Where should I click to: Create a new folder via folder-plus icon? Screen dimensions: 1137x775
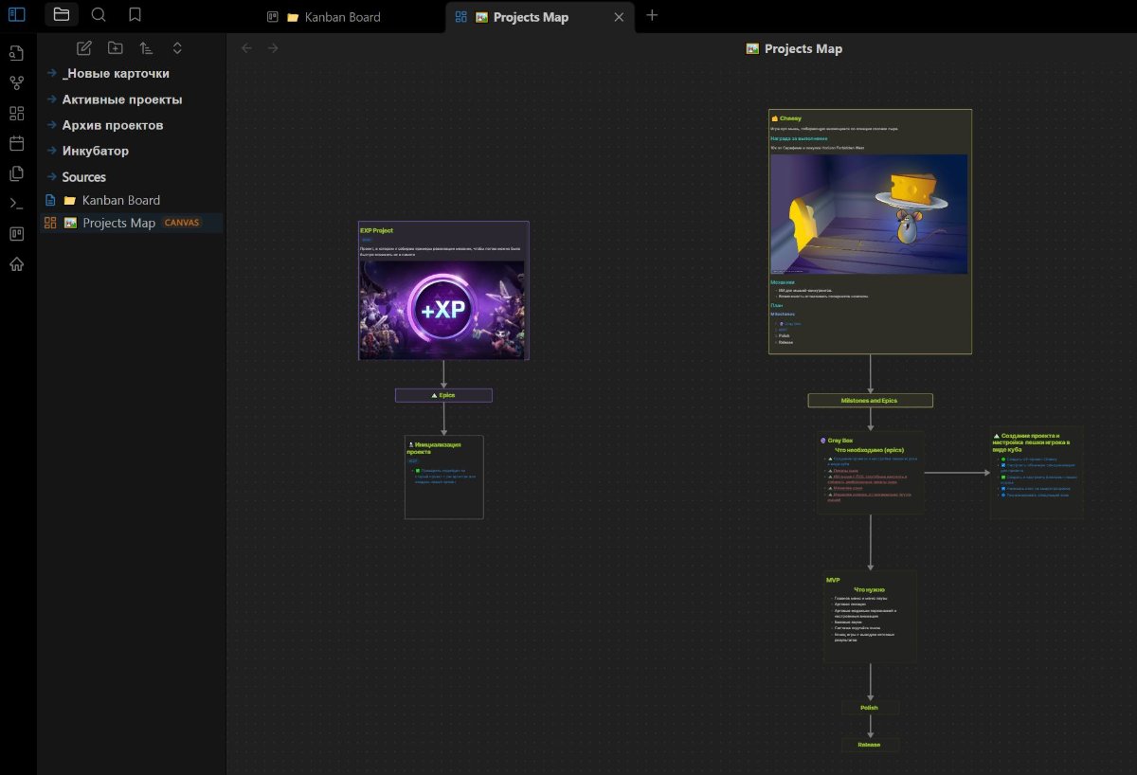115,48
